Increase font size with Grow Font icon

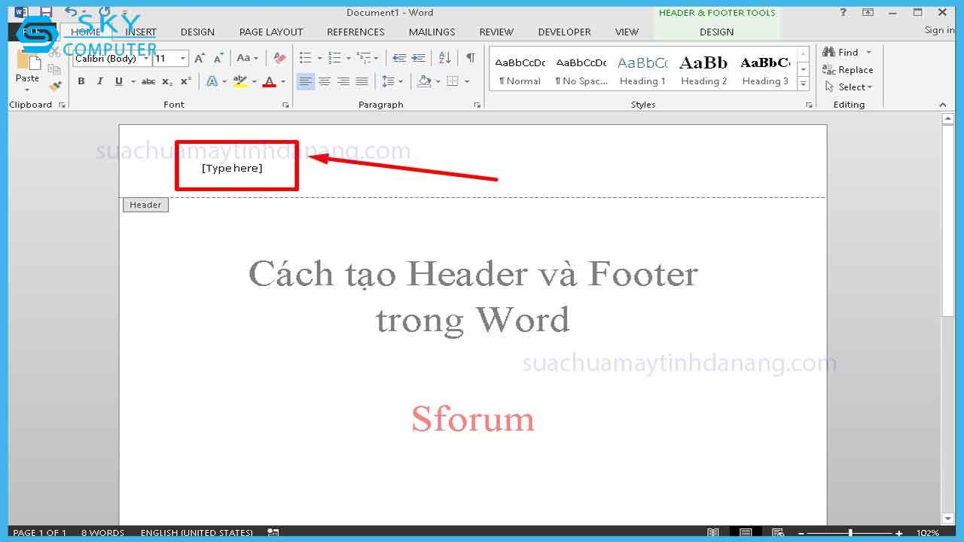point(200,58)
